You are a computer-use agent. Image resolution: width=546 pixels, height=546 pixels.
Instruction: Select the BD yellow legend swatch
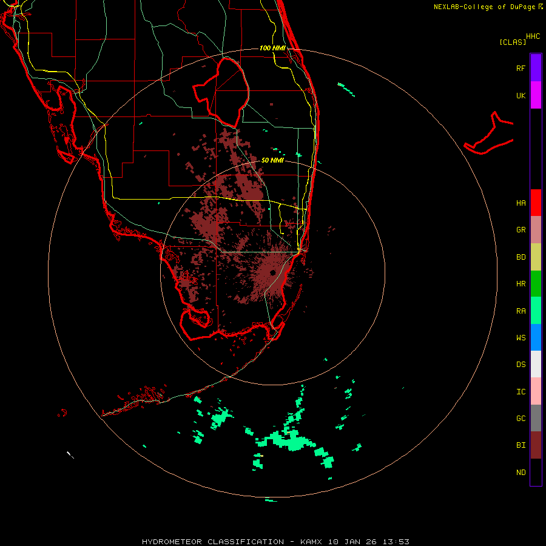(x=536, y=257)
